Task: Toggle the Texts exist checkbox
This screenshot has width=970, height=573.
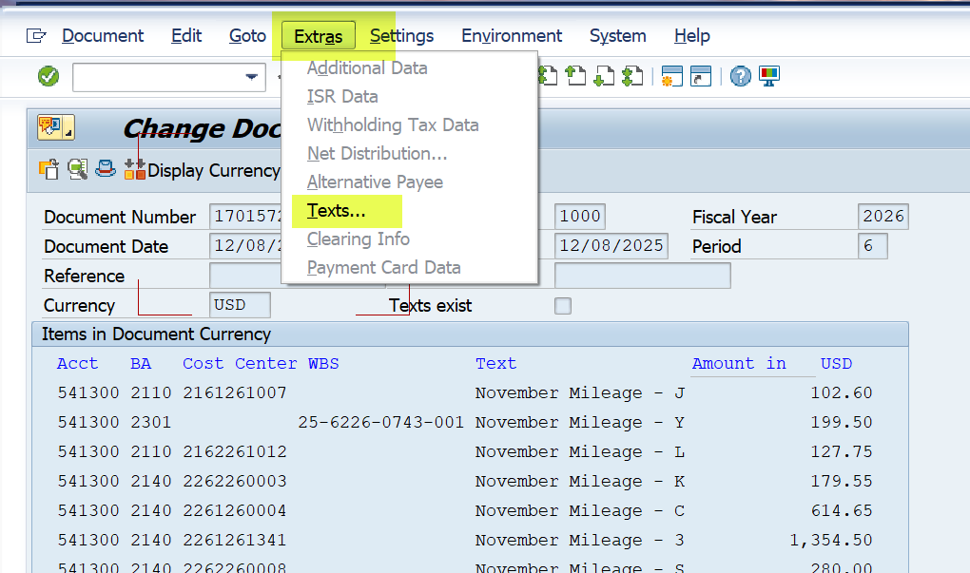Action: point(563,306)
